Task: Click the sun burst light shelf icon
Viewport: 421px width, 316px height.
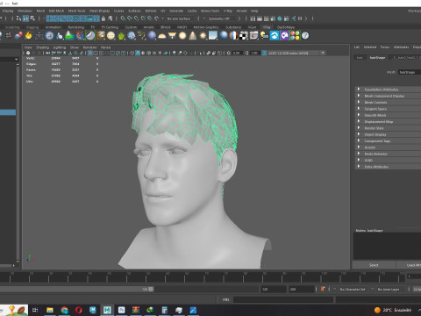Action: (203, 36)
